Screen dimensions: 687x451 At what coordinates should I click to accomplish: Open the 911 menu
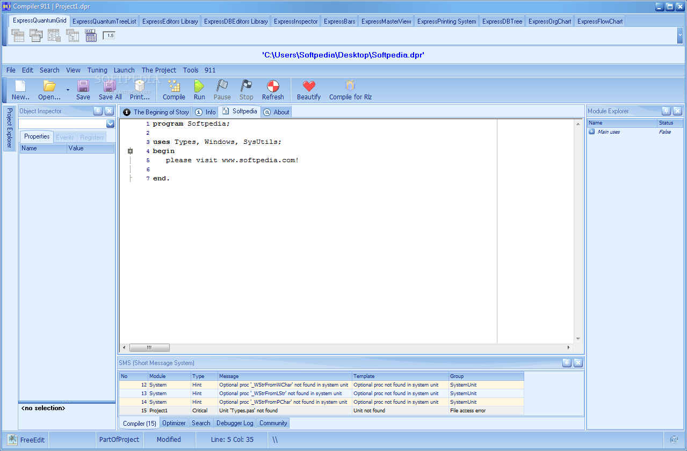click(210, 70)
